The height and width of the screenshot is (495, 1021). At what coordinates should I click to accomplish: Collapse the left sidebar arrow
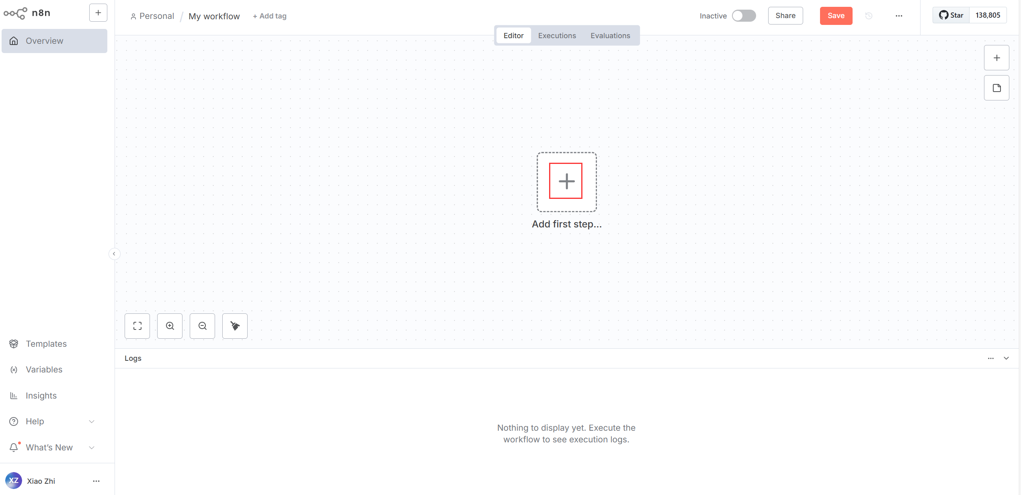click(x=114, y=254)
